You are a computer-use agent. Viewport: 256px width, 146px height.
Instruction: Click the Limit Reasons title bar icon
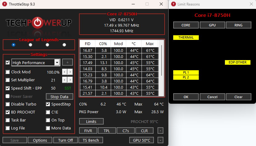(x=174, y=4)
